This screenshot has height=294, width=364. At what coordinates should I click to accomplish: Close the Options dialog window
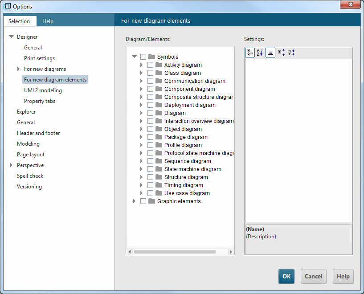pos(351,4)
